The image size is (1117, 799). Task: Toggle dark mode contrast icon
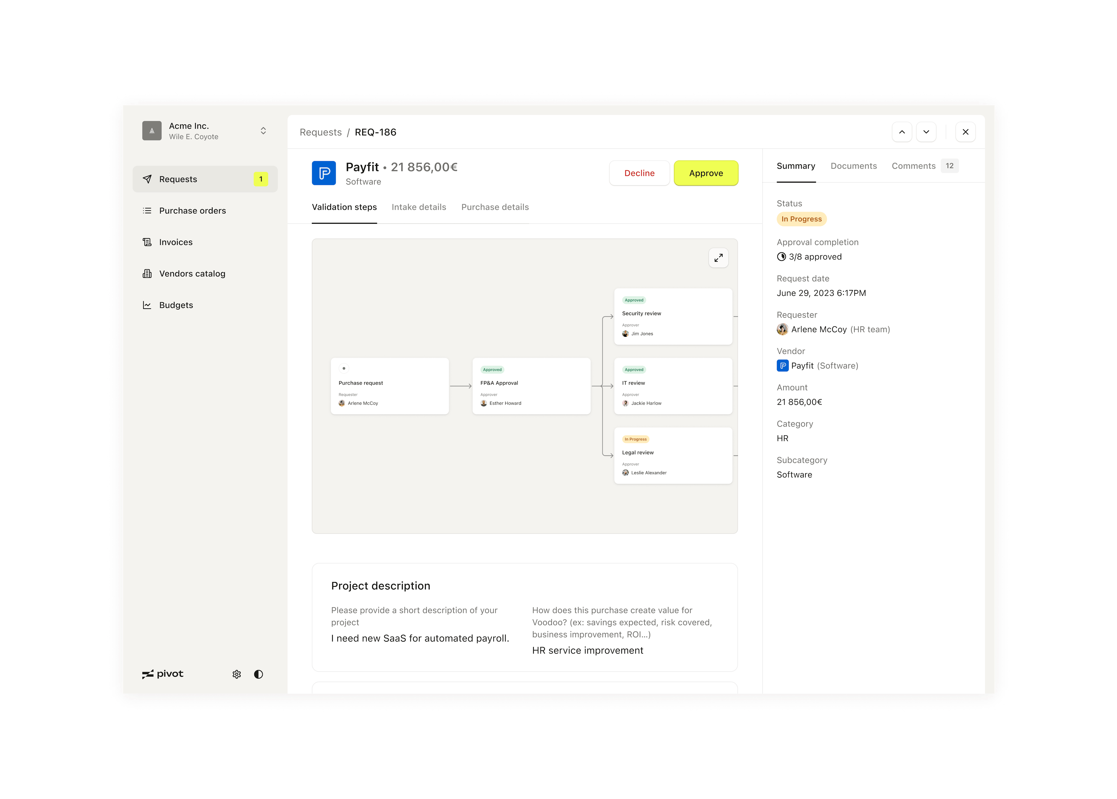pos(258,674)
